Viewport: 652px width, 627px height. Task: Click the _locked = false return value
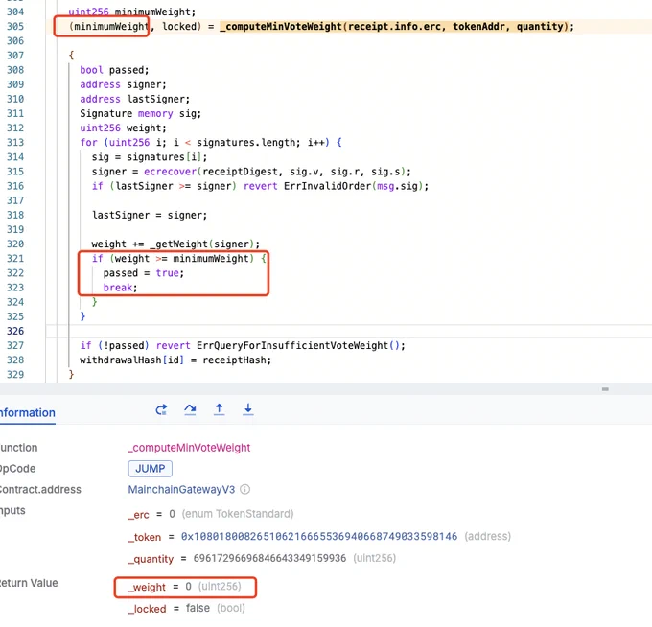(x=186, y=608)
